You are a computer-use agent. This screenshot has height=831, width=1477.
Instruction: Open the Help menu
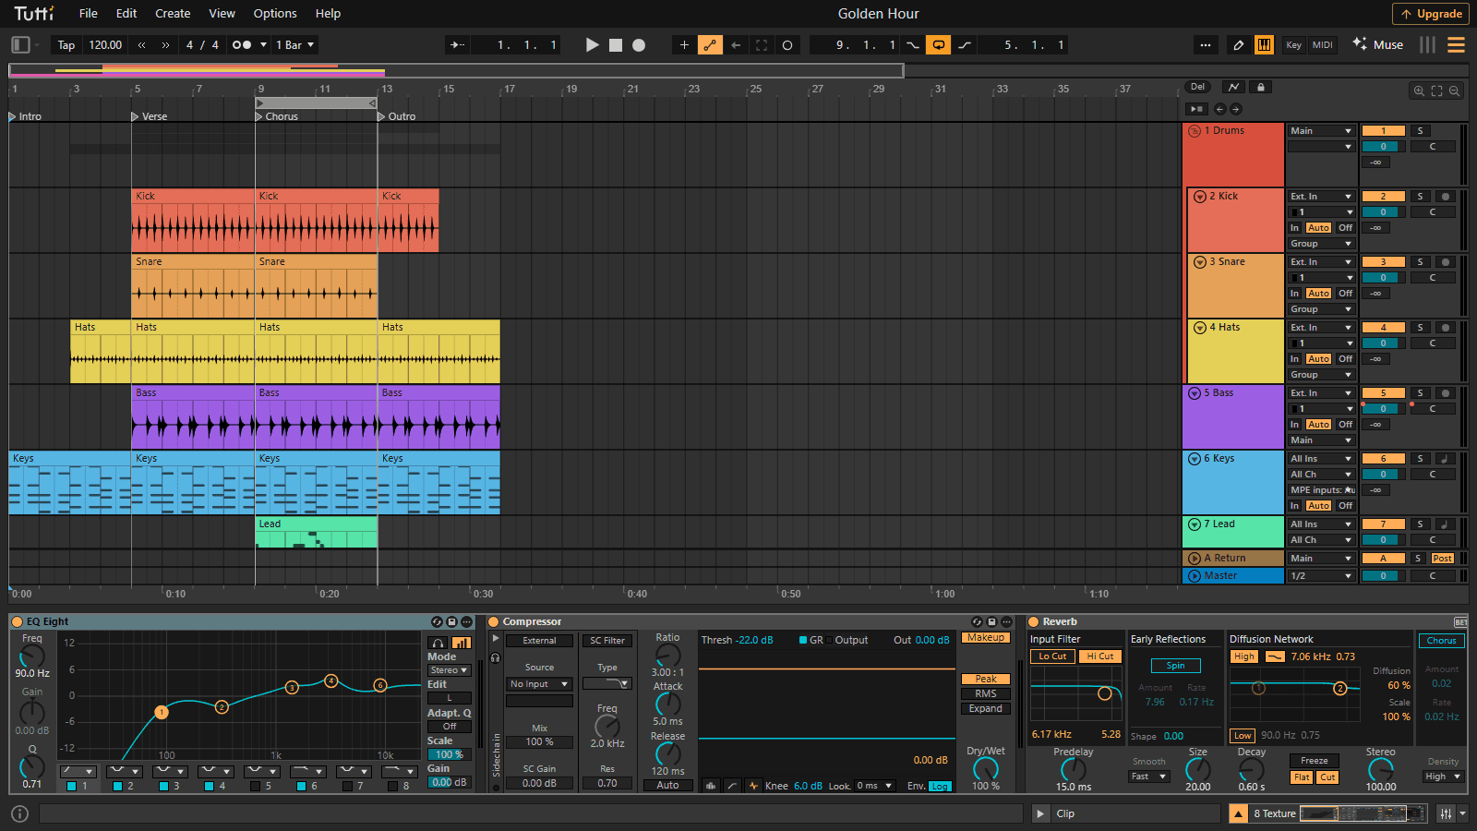[x=328, y=13]
